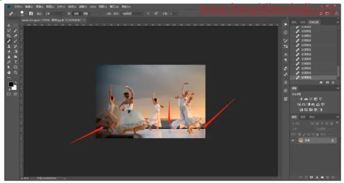Select the History Brush tool
This screenshot has height=183, width=344.
click(x=15, y=46)
